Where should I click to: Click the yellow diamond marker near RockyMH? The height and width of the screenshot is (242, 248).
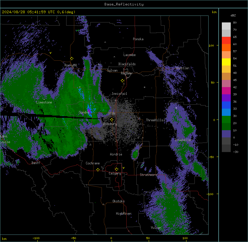[72, 59]
